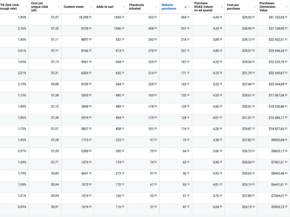This screenshot has width=290, height=217.
Task: Open footnote icon next to $23 225,79
Action: pos(286,61)
